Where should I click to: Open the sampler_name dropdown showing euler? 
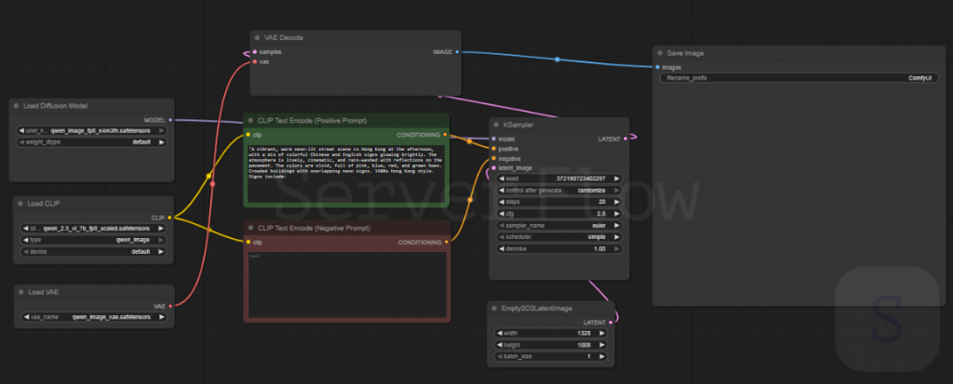pos(559,225)
